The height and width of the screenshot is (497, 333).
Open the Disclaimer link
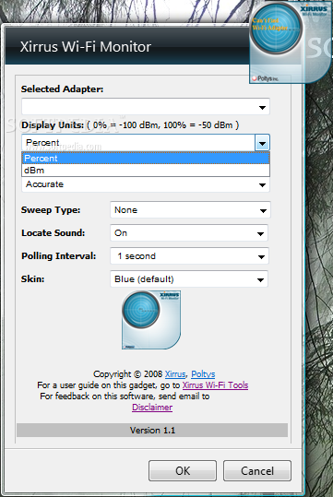152,408
